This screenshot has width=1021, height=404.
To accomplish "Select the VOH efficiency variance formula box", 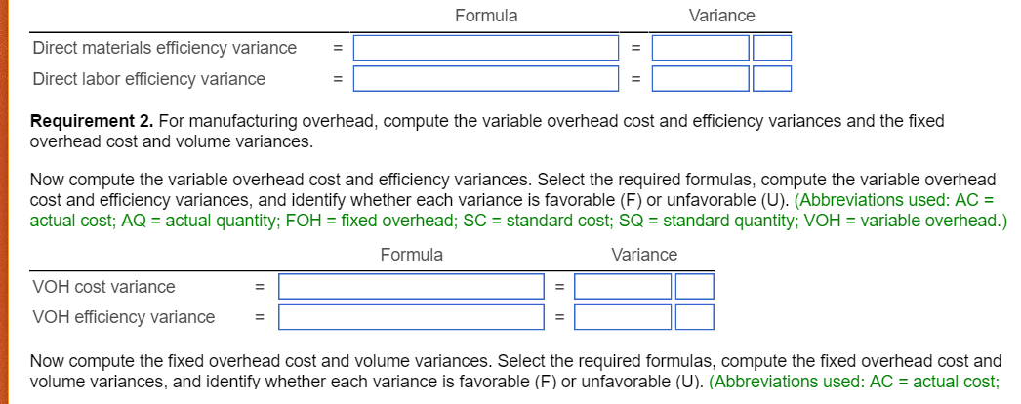I will click(x=411, y=317).
